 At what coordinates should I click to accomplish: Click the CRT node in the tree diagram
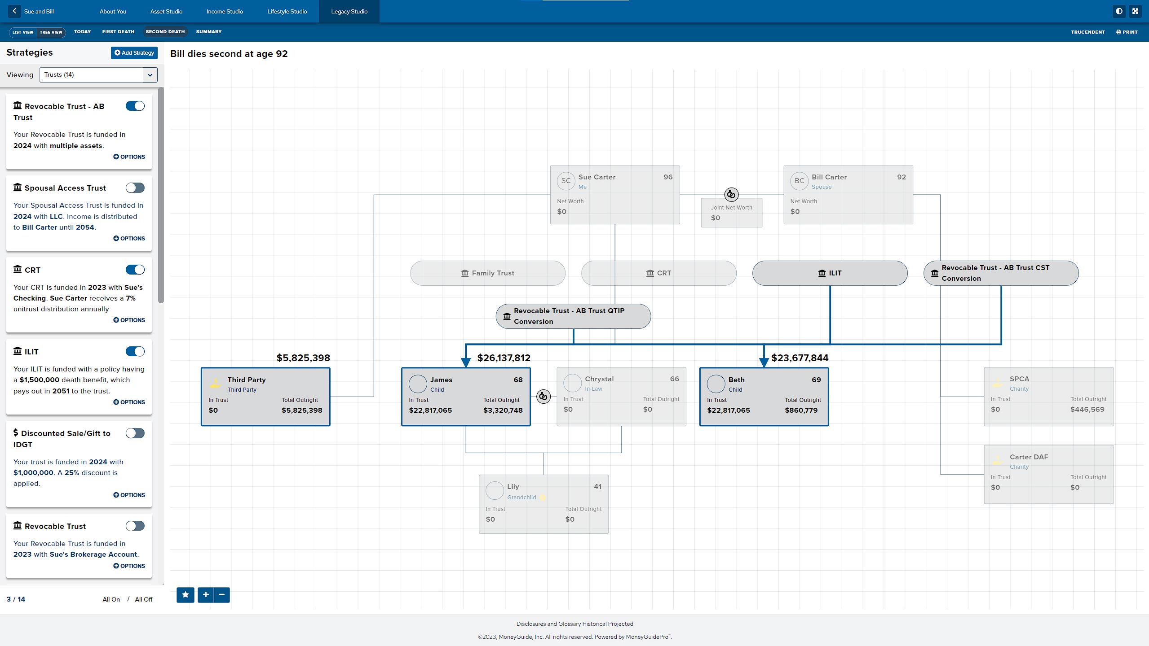[x=658, y=273]
